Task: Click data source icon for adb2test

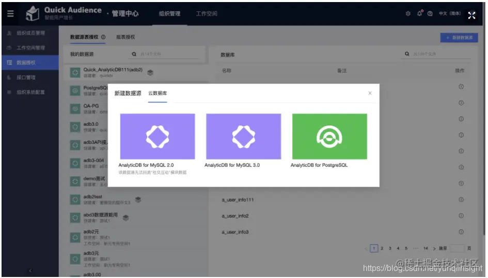Action: [x=75, y=199]
